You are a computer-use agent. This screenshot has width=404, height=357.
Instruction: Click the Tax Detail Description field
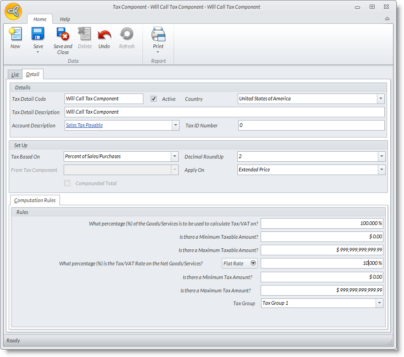click(224, 112)
